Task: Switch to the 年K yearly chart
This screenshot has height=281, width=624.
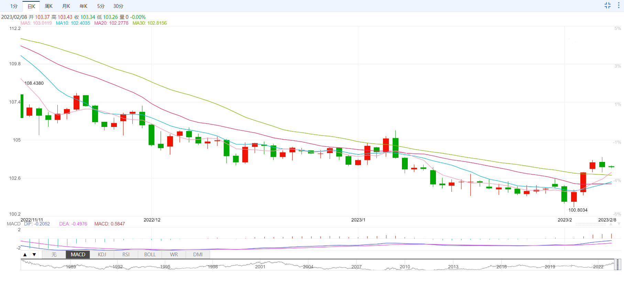Action: point(84,6)
